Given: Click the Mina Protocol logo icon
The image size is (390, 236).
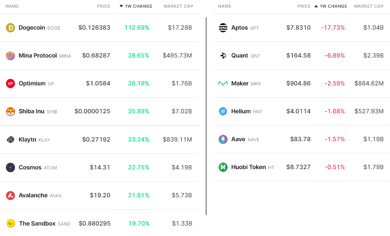Looking at the screenshot, I should point(10,55).
